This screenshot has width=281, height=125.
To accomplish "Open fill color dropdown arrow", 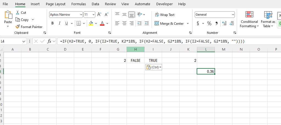I will pos(96,23).
